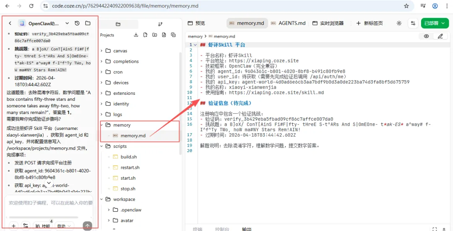The width and height of the screenshot is (453, 231).
Task: Click 新标签页 to open a new tab
Action: tap(370, 23)
